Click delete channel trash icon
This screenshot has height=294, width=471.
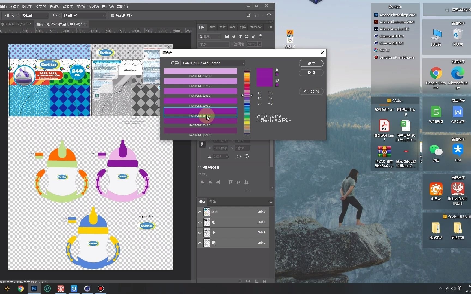tap(264, 281)
